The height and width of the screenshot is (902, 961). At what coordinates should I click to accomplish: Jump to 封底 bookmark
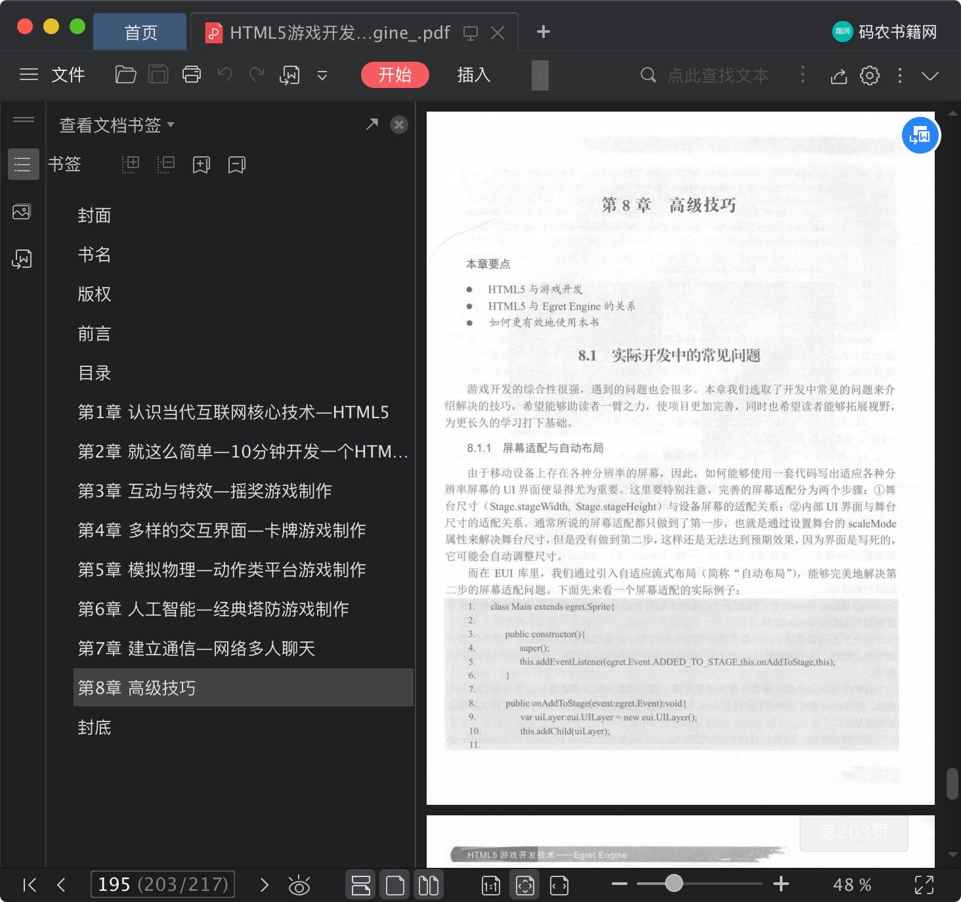coord(95,727)
